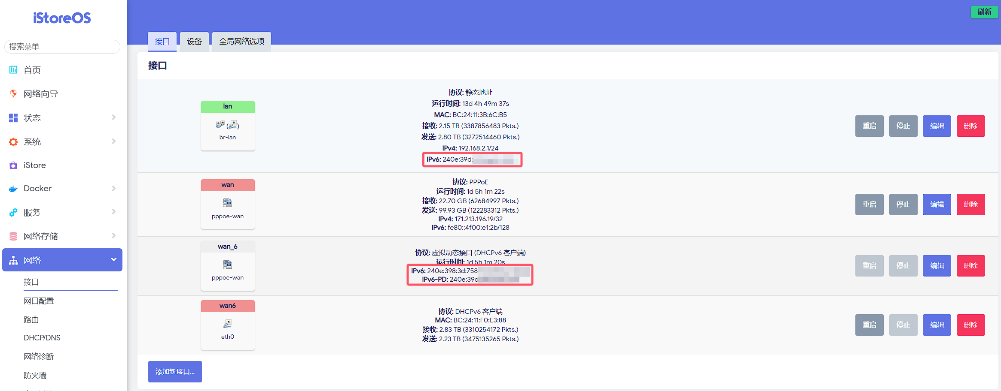Open the 全局网络选项 tab
This screenshot has height=391, width=1001.
[x=241, y=42]
